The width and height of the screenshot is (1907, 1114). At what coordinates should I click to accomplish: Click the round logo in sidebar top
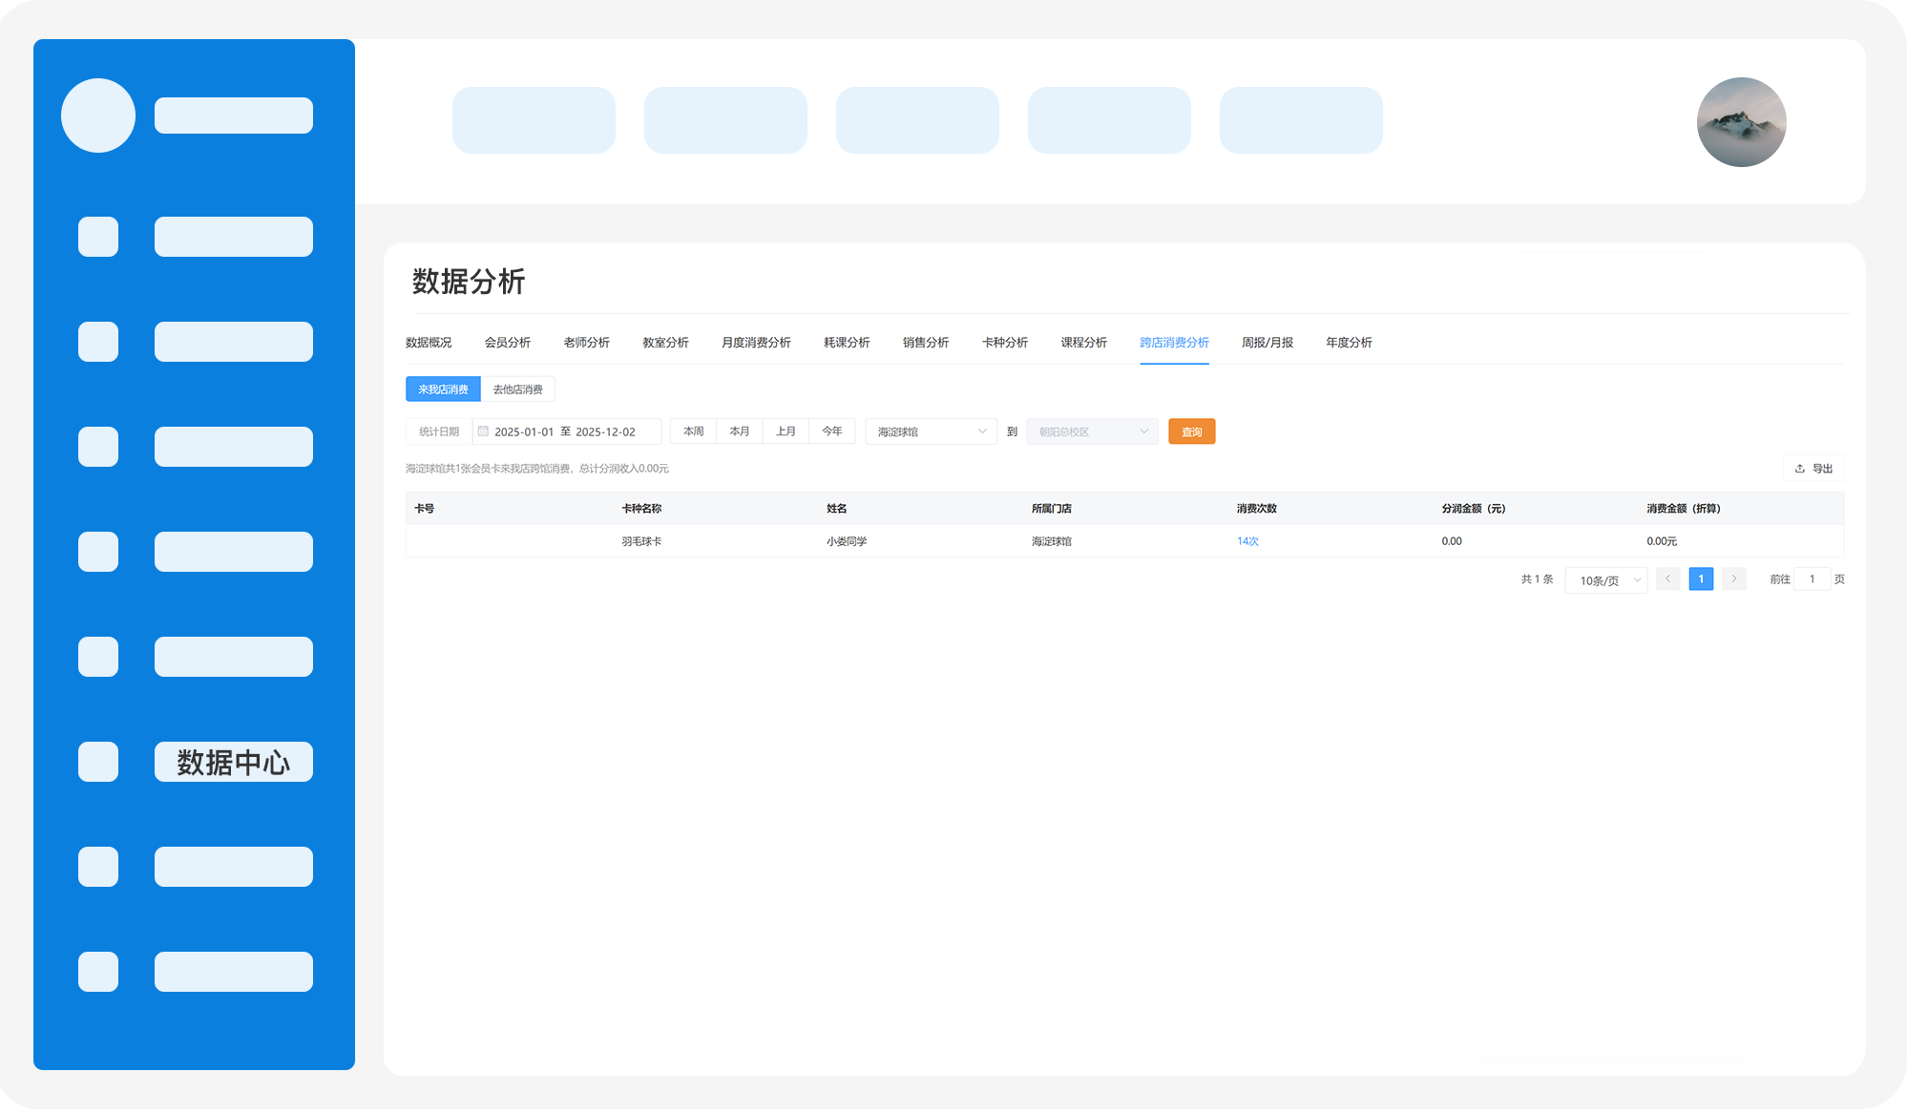point(98,116)
